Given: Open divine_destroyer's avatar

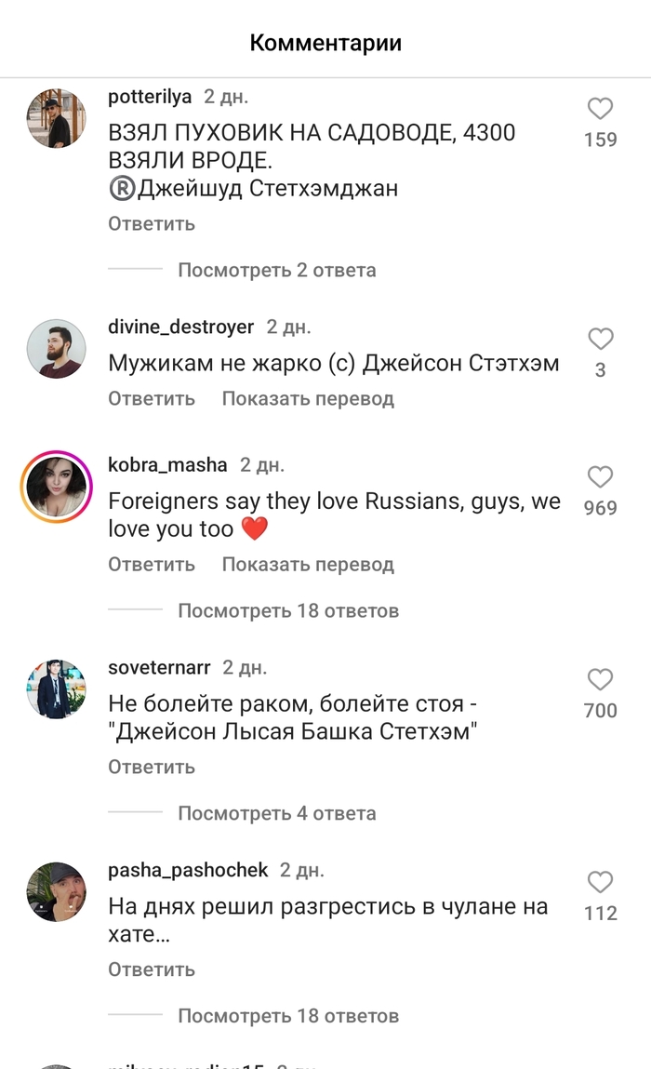Looking at the screenshot, I should pos(56,349).
